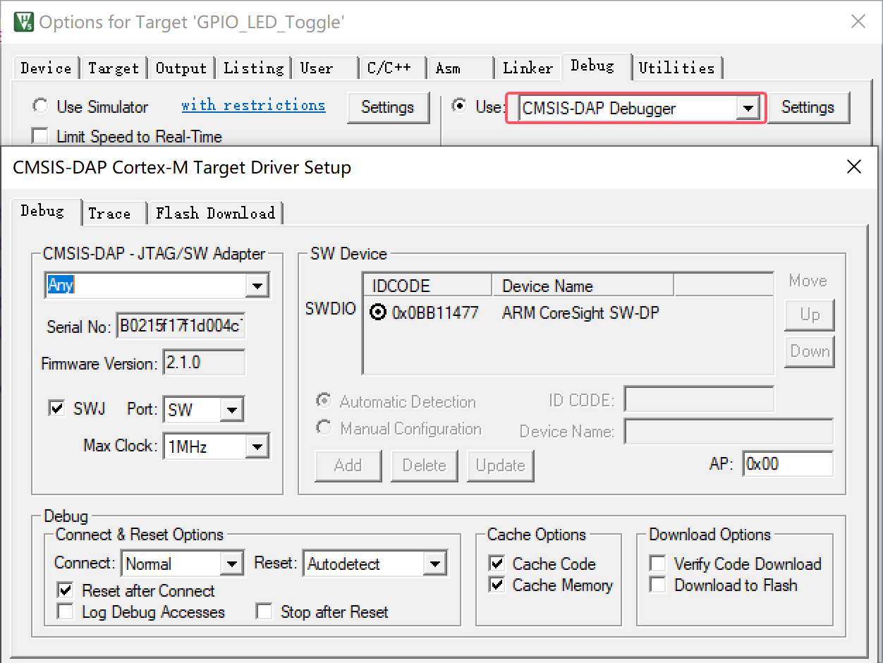Click the Keil uVision icon in title bar
Screen dimensions: 883x663
24,21
